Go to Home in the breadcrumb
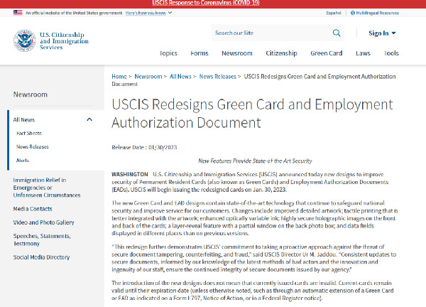 (119, 75)
